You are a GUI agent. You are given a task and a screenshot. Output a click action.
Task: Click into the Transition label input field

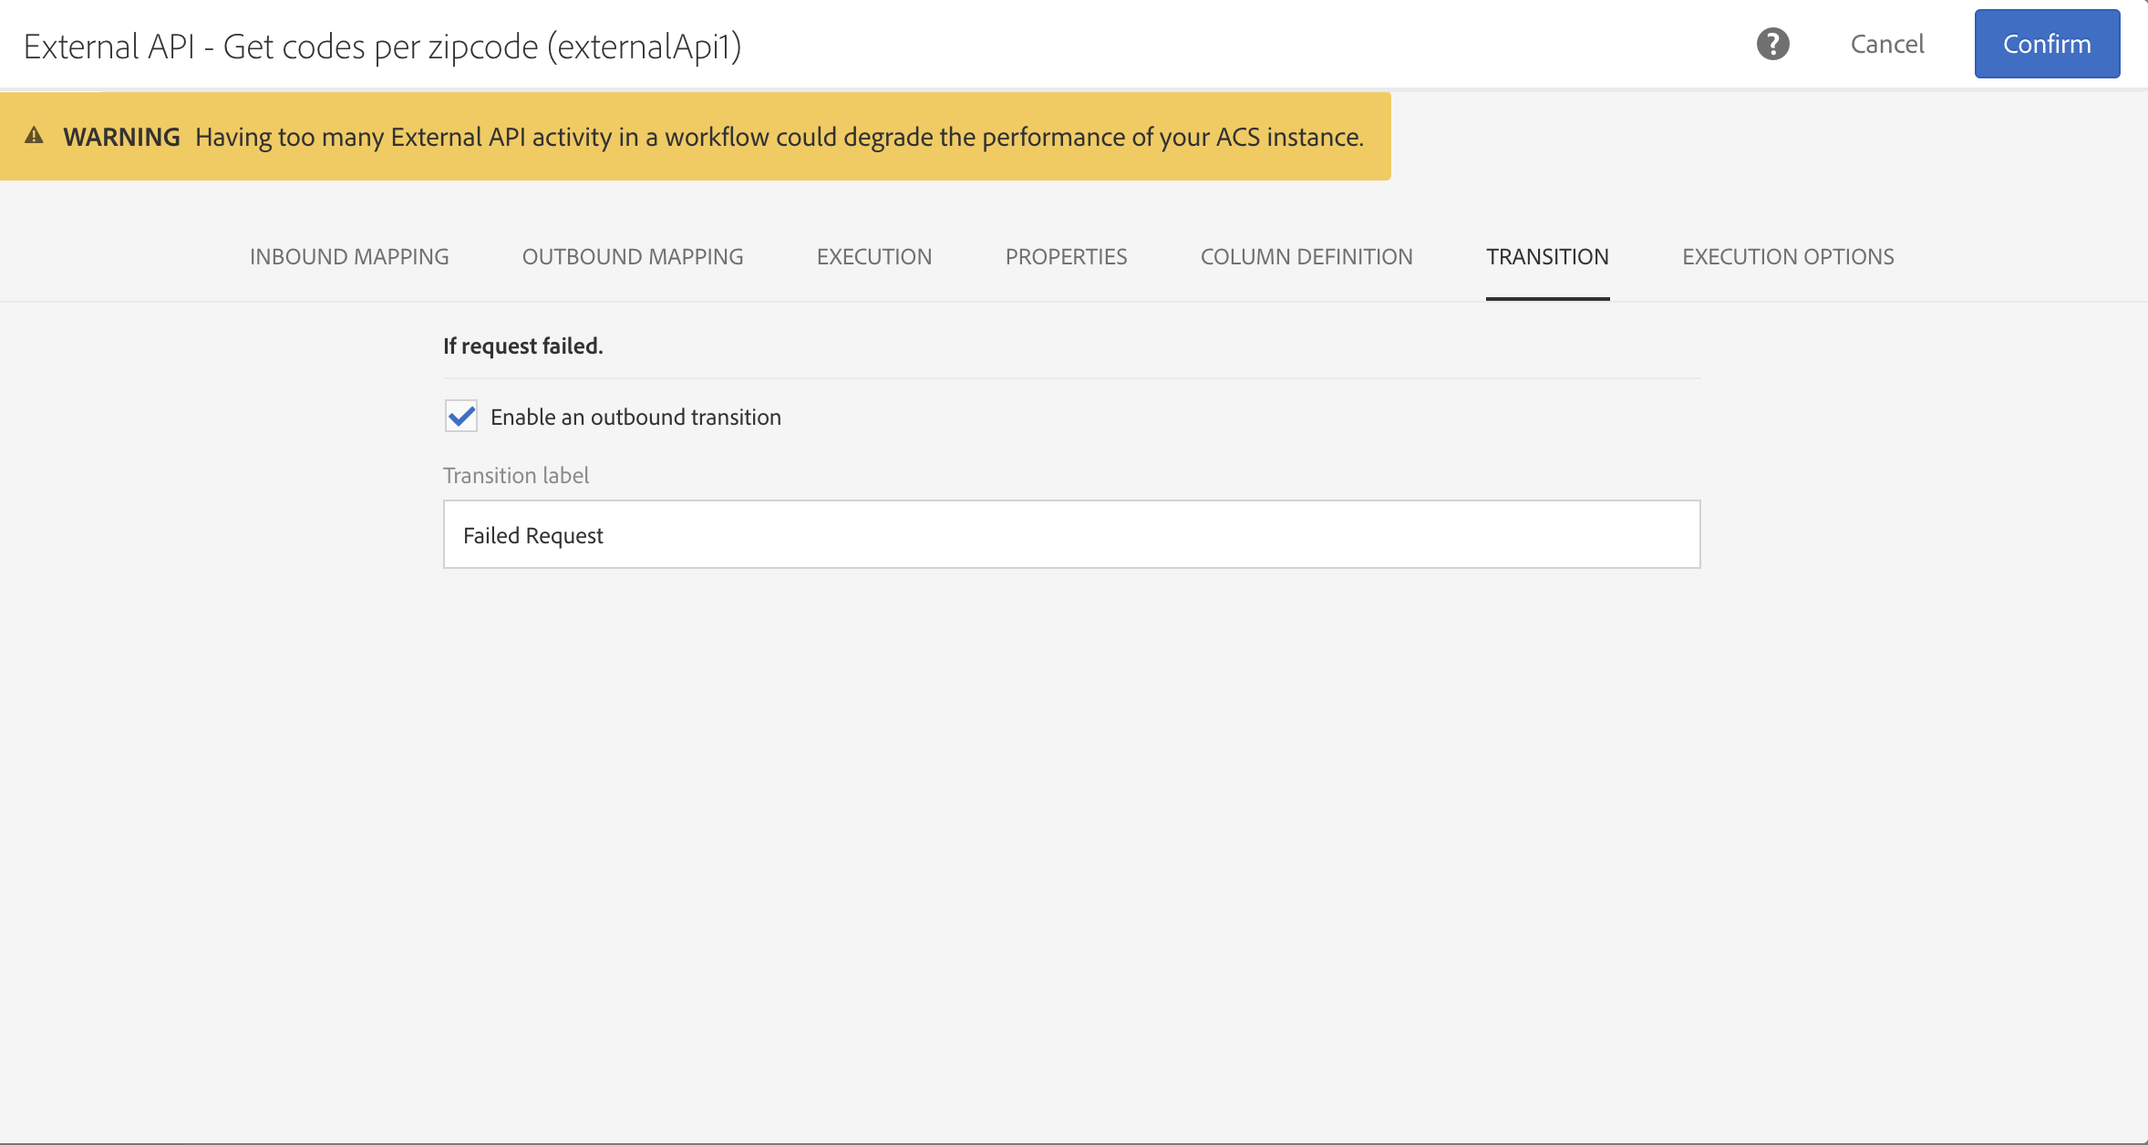[1070, 534]
